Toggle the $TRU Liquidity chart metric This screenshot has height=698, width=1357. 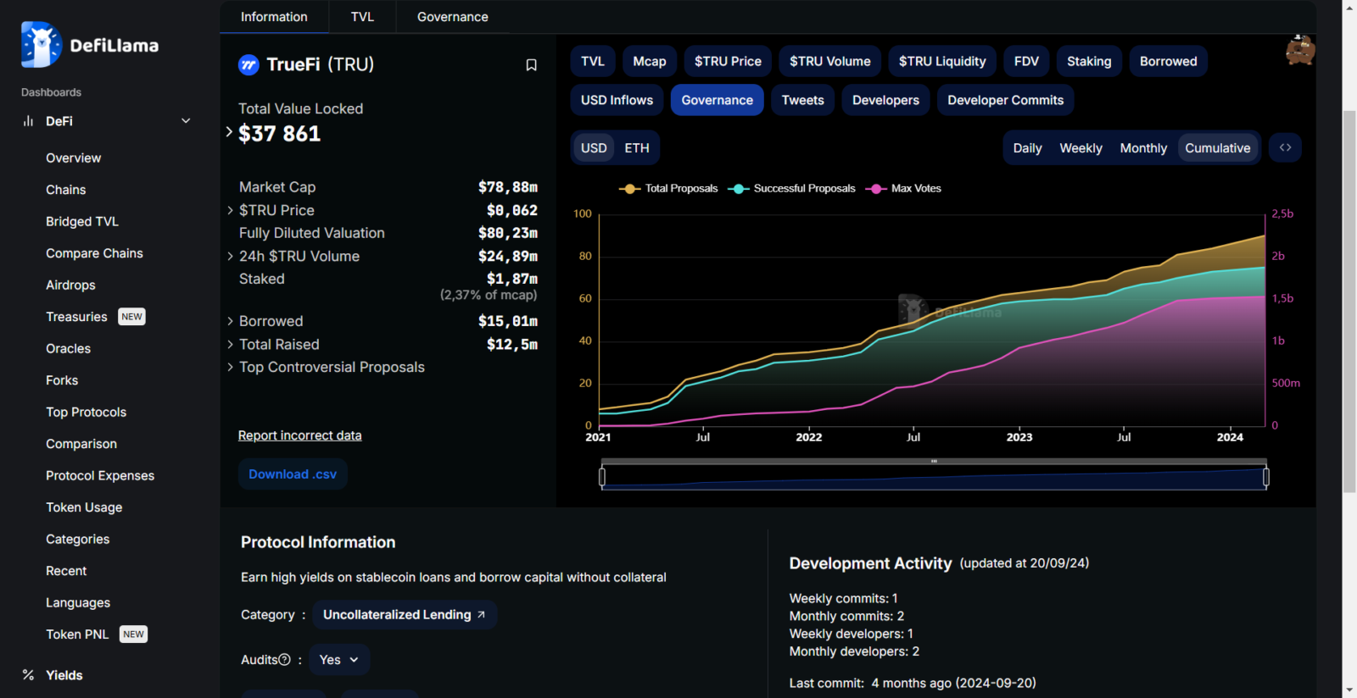tap(942, 61)
